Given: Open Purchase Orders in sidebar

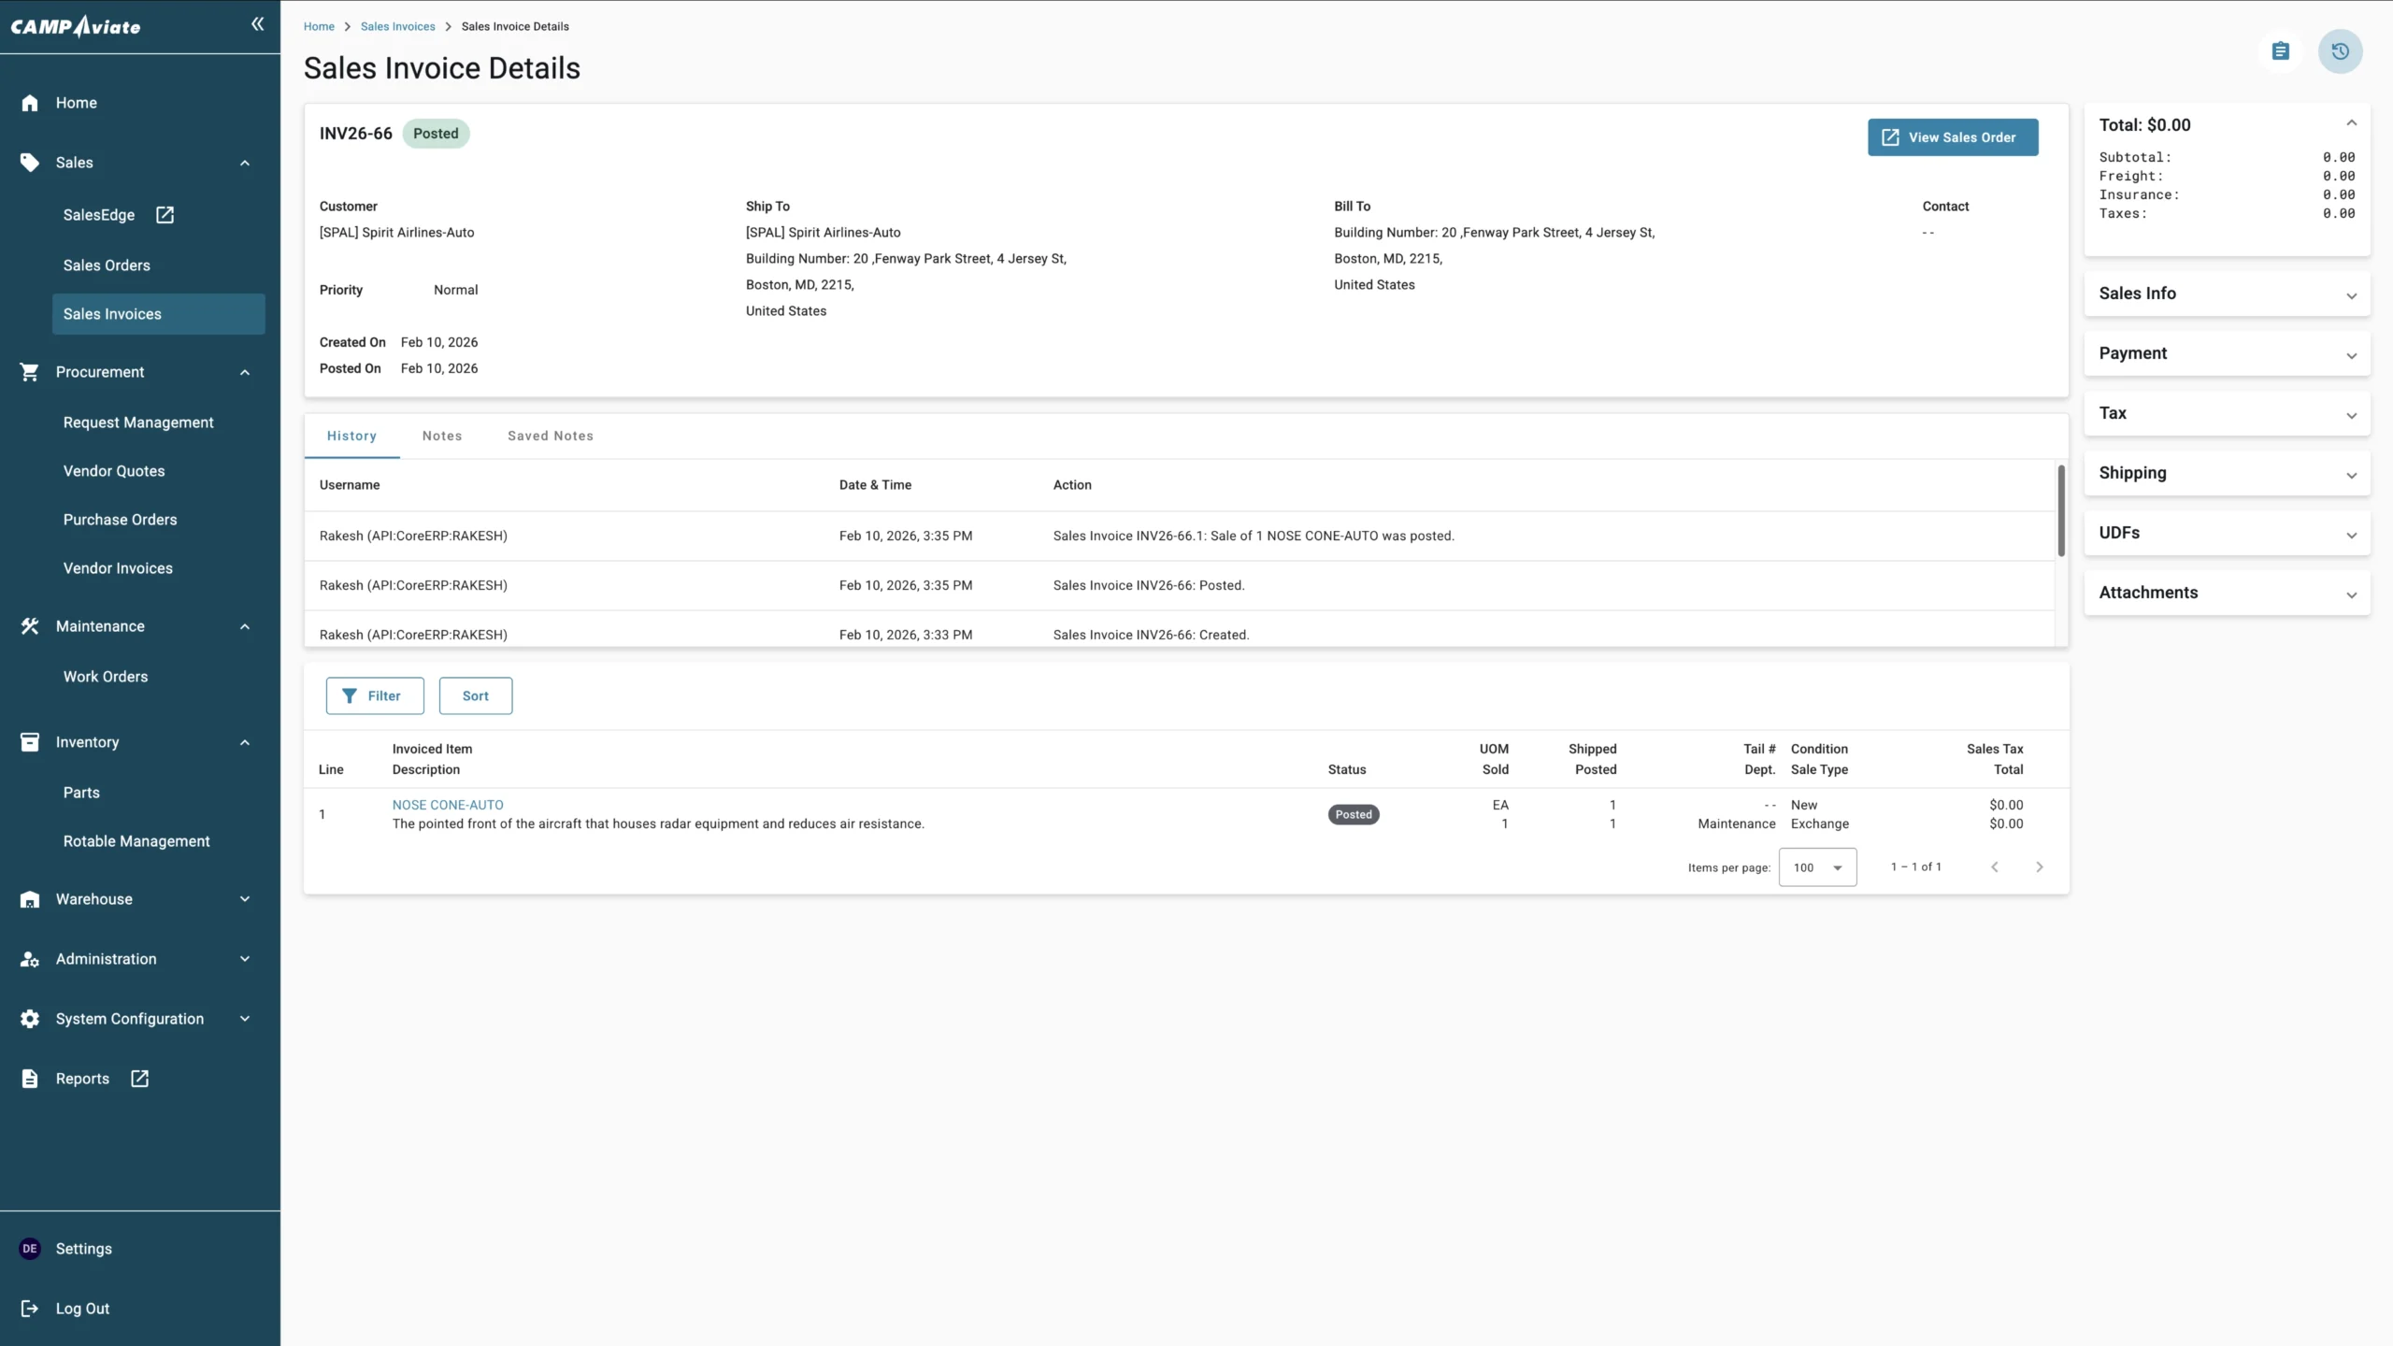Looking at the screenshot, I should tap(120, 520).
